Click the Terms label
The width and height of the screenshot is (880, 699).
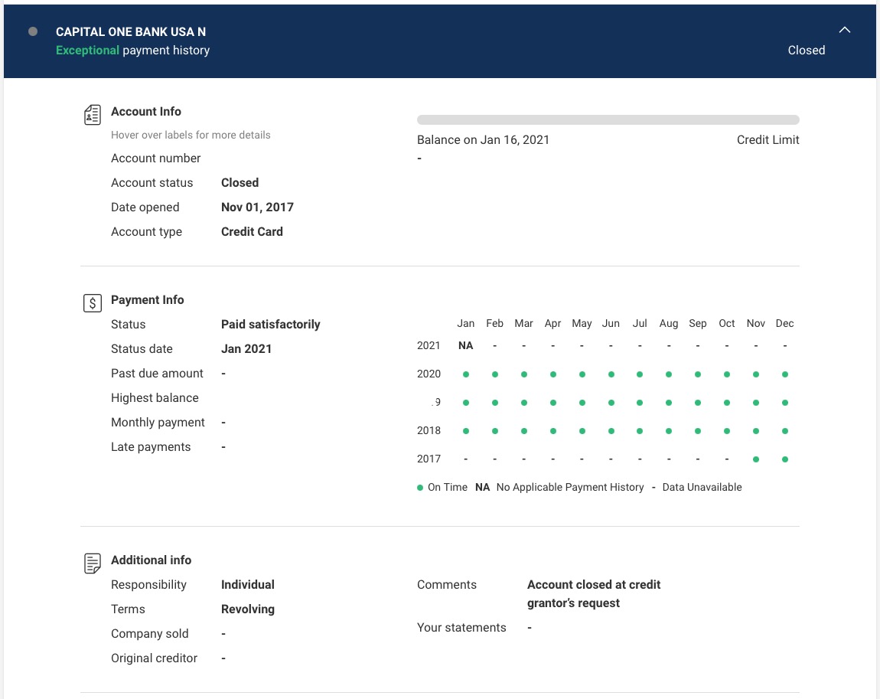tap(128, 609)
